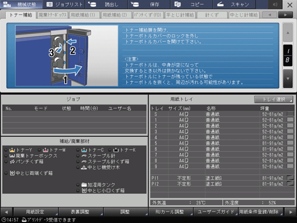Viewport: 297px width, 223px height.
Task: Open the 表裏調整 both sides adjustment
Action: (x=80, y=212)
